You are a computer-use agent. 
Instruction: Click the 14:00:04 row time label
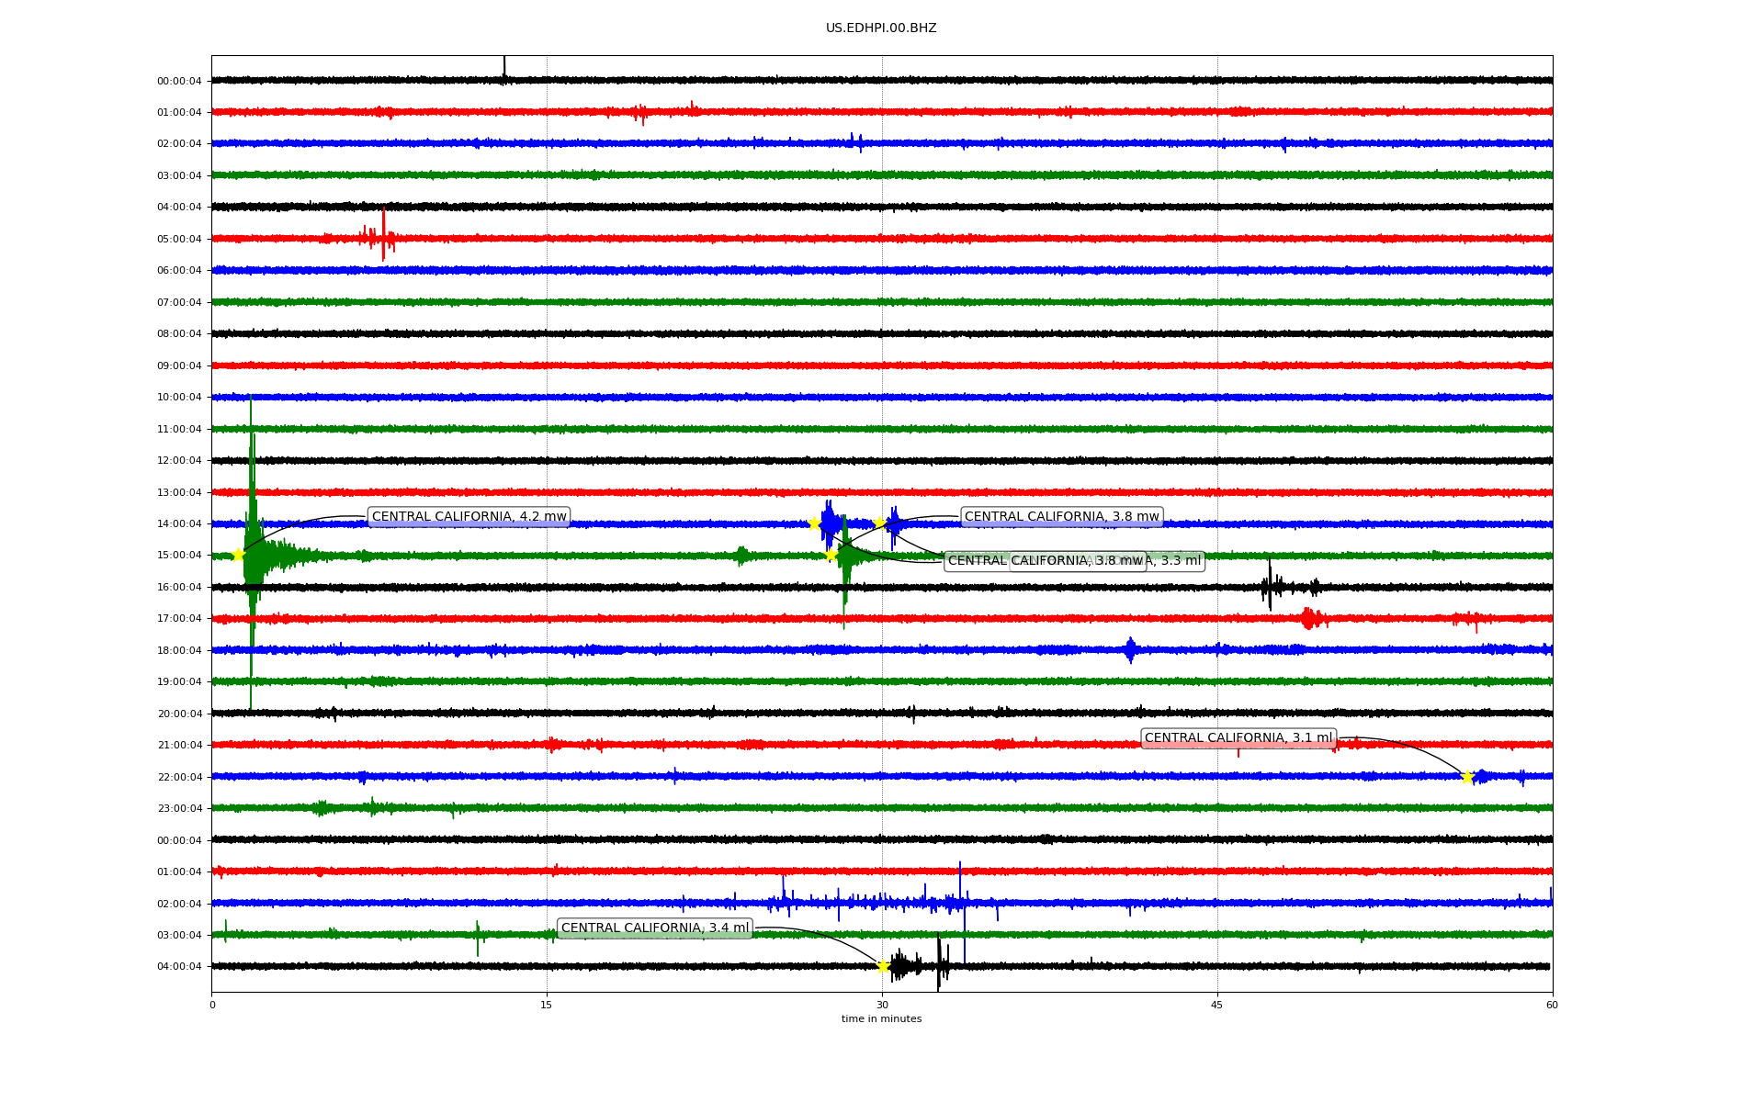(179, 524)
